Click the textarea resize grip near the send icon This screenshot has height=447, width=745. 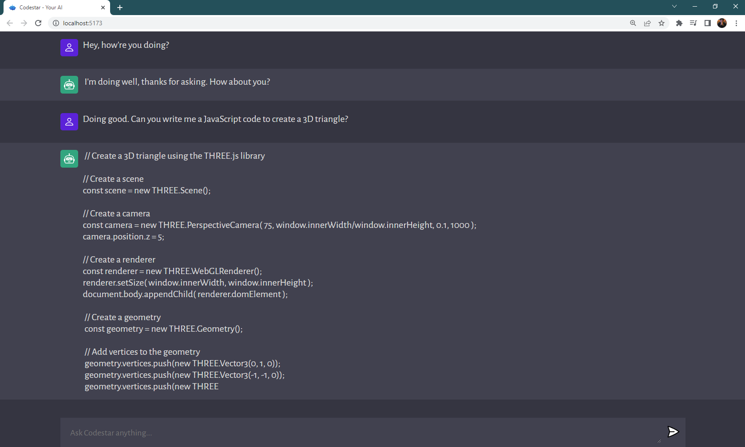point(659,441)
